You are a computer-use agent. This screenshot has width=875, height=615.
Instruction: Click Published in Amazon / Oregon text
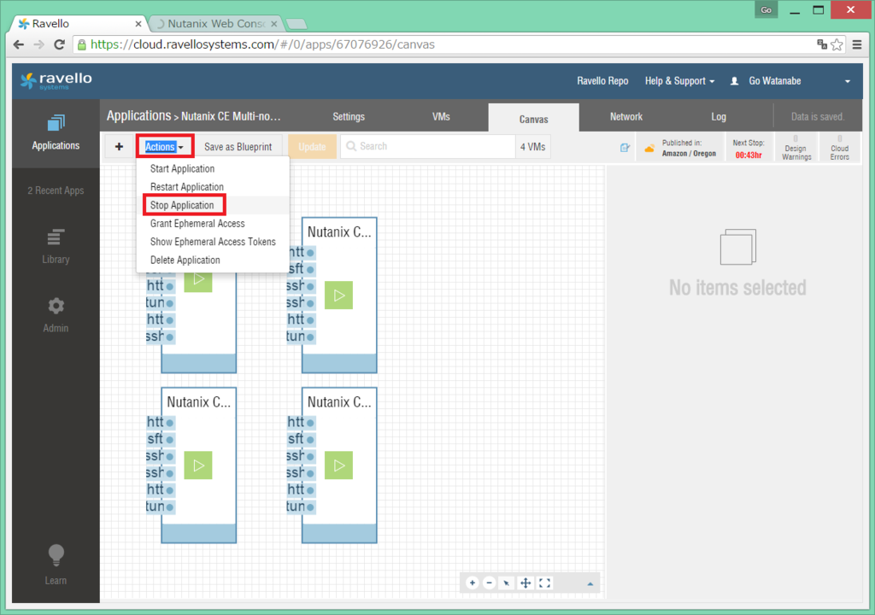point(689,148)
